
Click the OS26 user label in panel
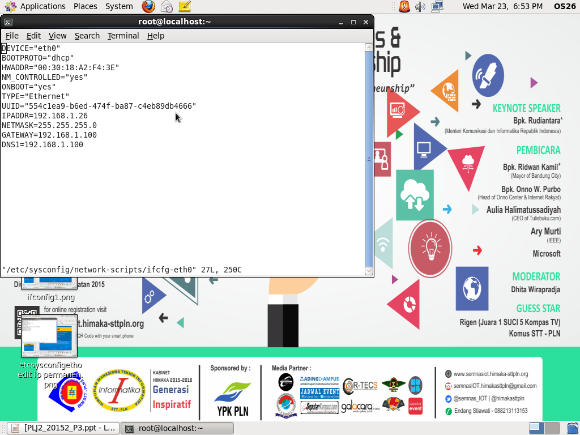click(x=565, y=6)
